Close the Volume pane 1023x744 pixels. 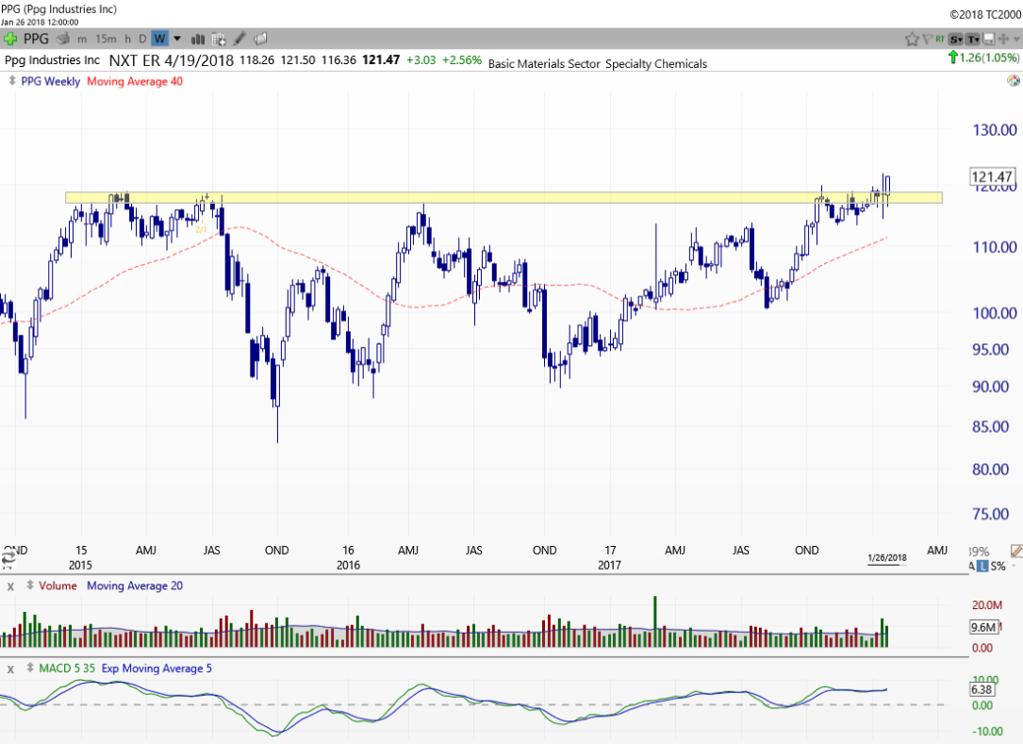11,586
